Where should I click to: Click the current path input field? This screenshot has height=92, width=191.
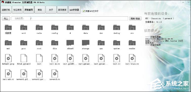click(x=79, y=19)
